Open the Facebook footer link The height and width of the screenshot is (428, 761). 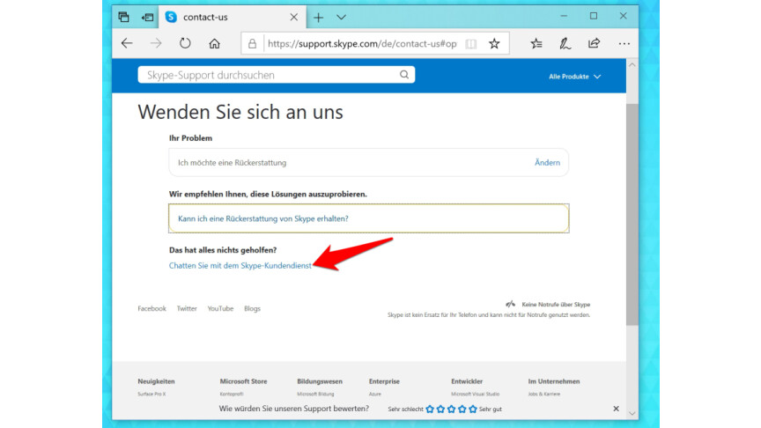click(151, 308)
